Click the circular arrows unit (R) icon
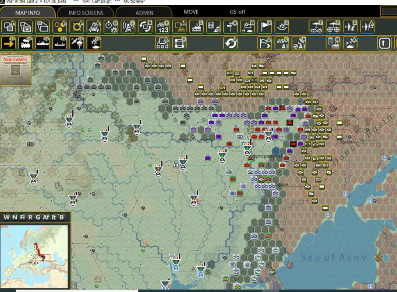 tap(145, 27)
